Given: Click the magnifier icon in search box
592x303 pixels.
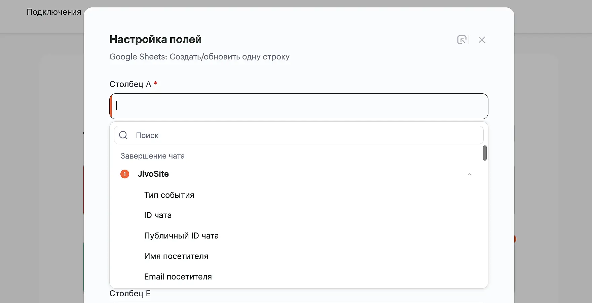Looking at the screenshot, I should 123,135.
